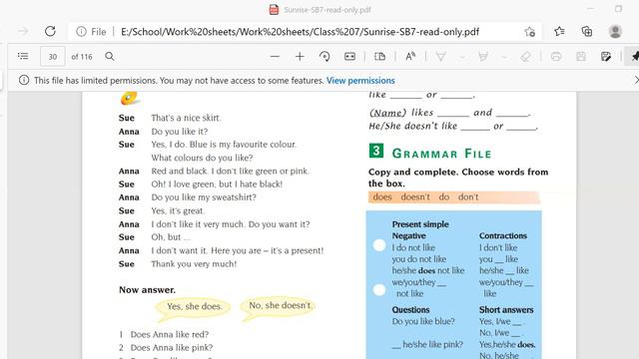Click the 'does doesn't do don't' word box
The image size is (639, 359).
coord(454,197)
